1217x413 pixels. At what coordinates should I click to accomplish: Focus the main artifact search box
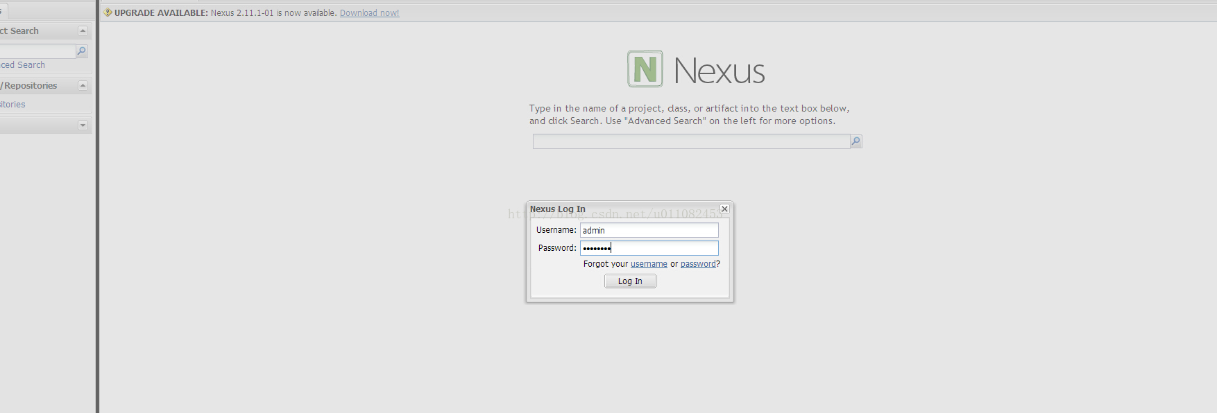[x=691, y=141]
